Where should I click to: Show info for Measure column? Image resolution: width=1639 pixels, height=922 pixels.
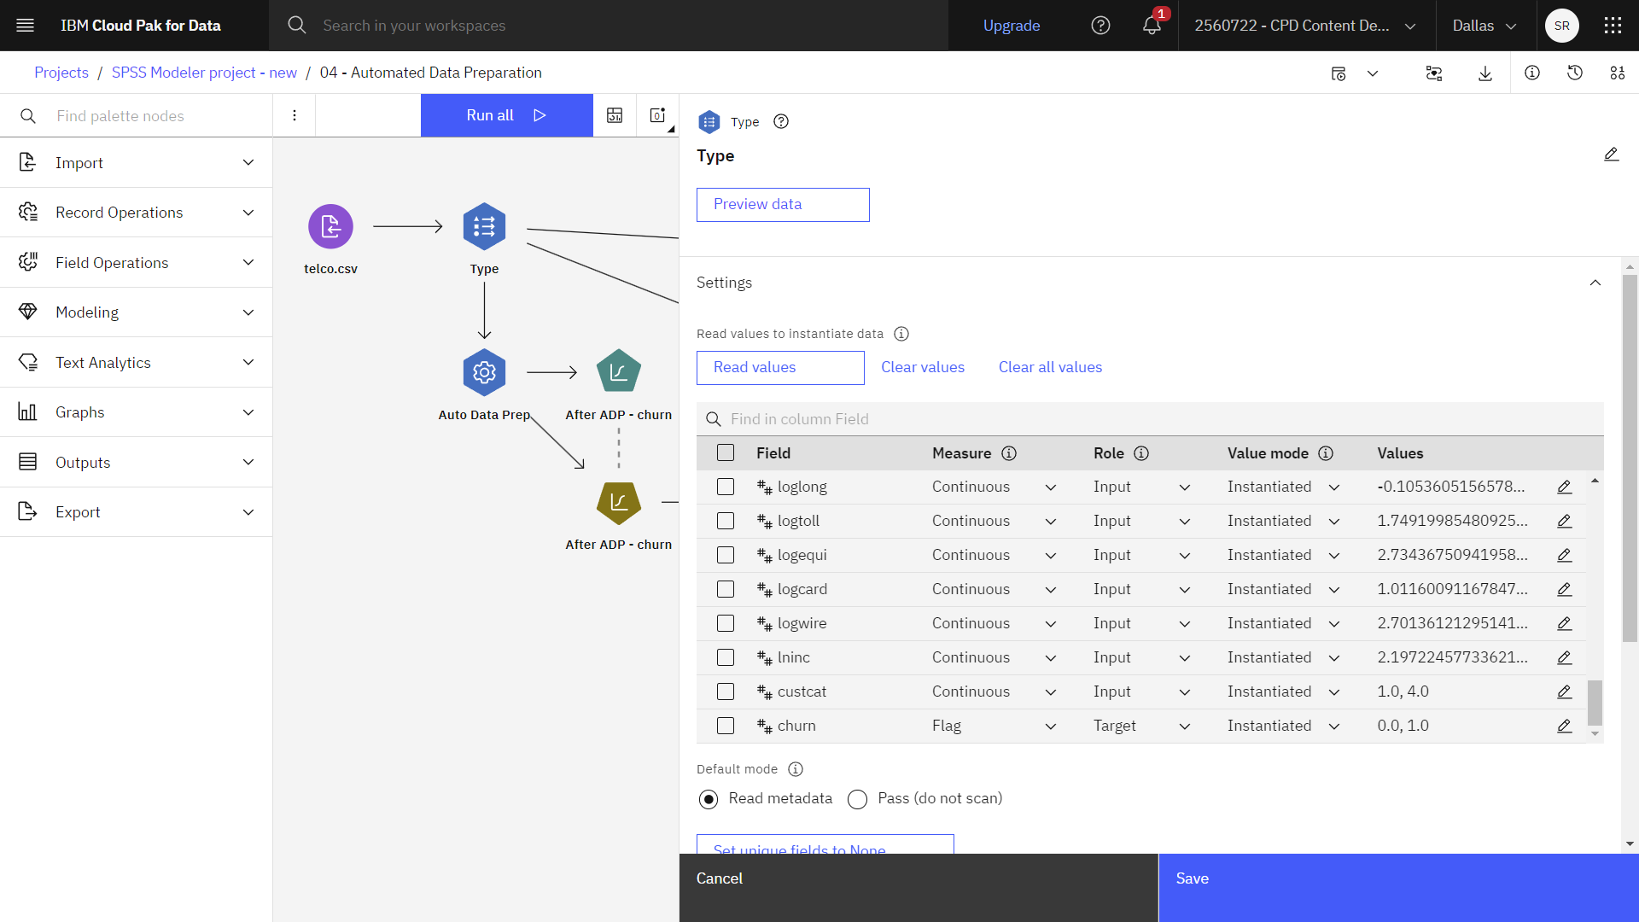1009,453
